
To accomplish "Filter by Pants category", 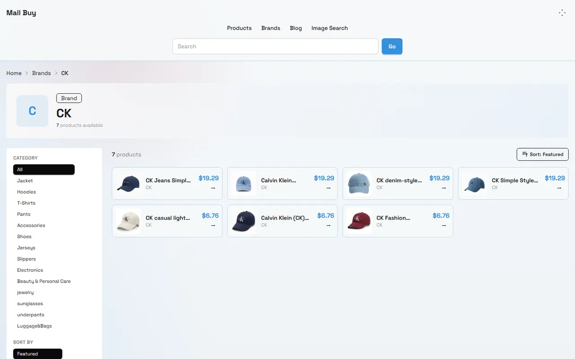I will point(24,215).
